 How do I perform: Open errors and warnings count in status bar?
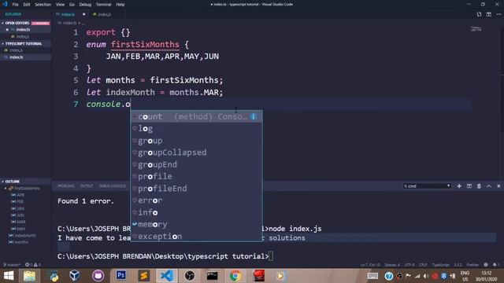tap(33, 265)
